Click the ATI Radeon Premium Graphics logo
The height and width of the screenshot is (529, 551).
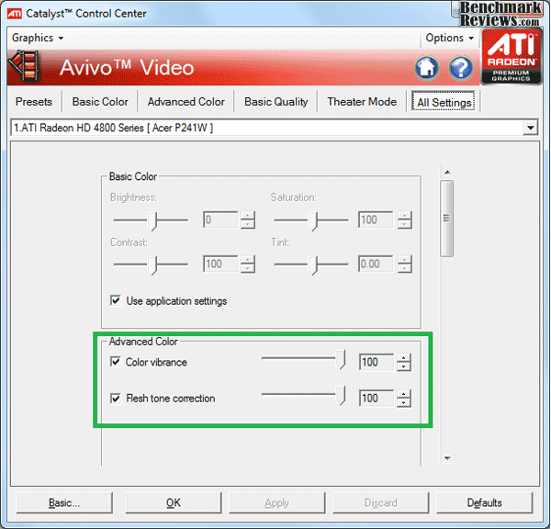512,57
